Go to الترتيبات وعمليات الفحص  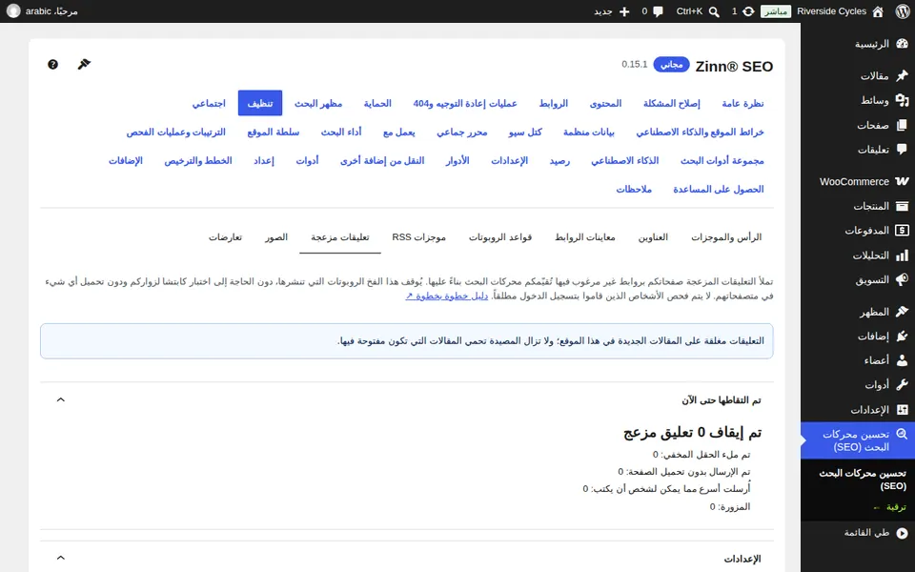[175, 132]
